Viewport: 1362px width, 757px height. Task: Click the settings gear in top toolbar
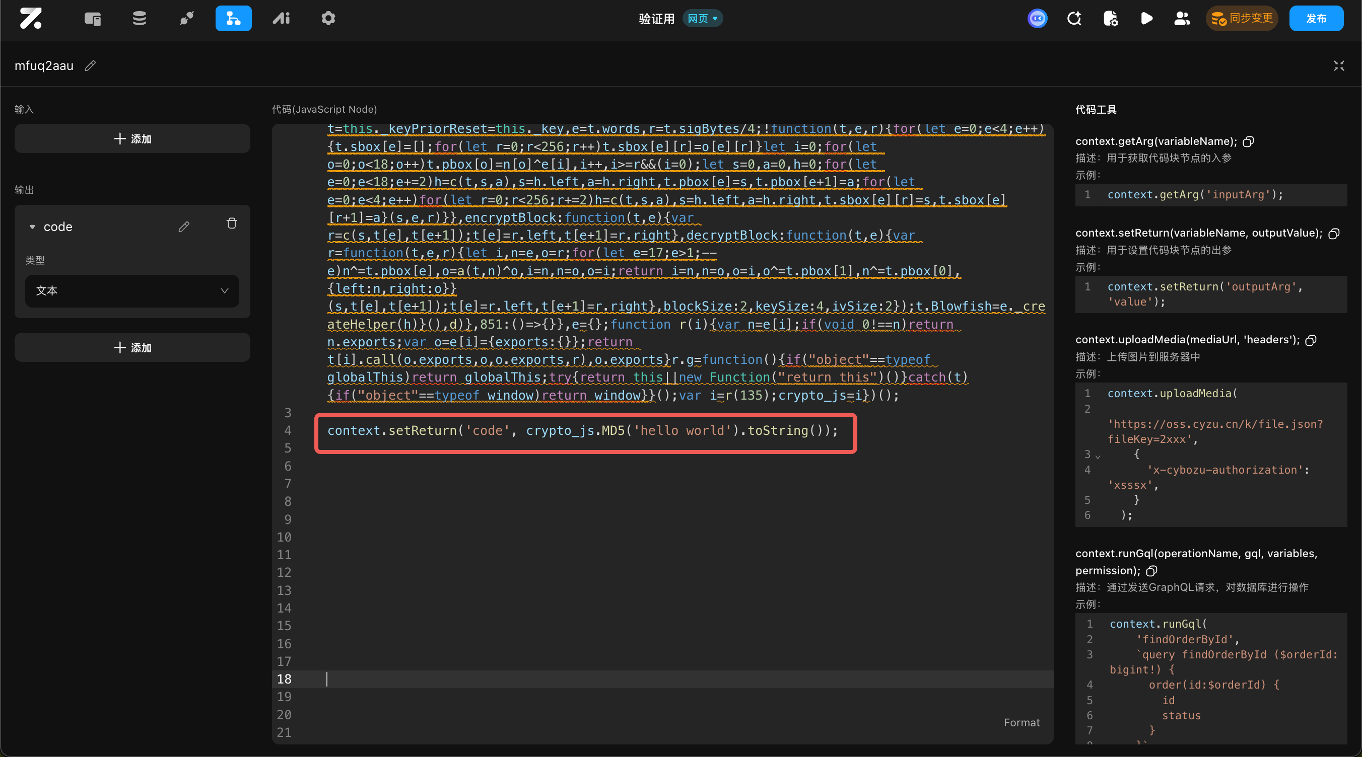(328, 19)
